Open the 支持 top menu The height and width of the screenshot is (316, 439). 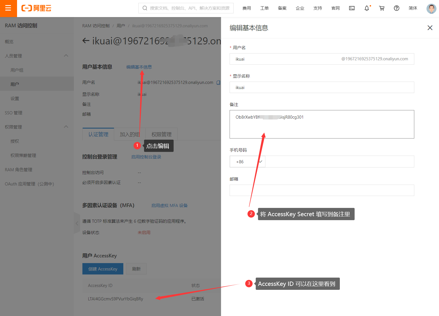click(318, 8)
